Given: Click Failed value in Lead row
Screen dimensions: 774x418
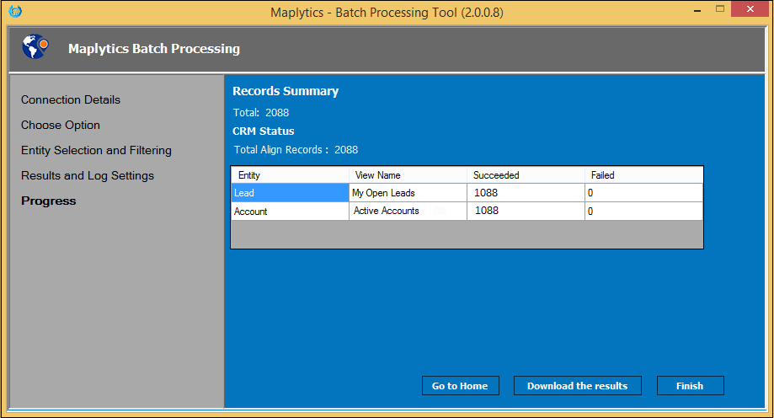Looking at the screenshot, I should point(643,193).
